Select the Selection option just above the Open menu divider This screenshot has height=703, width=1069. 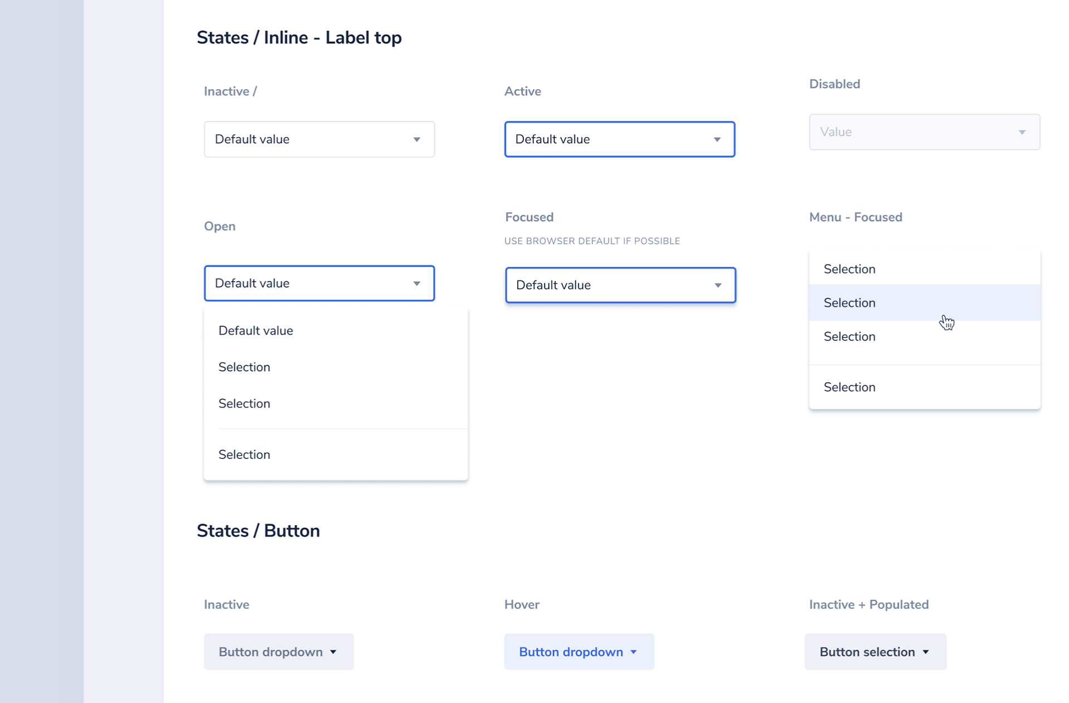click(x=336, y=403)
